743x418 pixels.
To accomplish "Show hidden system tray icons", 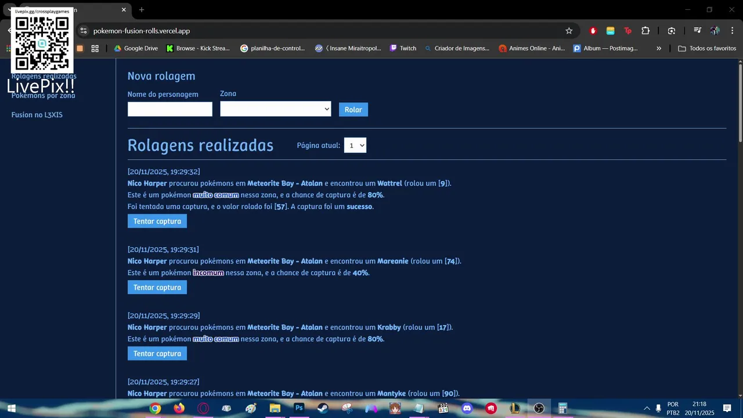I will pos(647,408).
